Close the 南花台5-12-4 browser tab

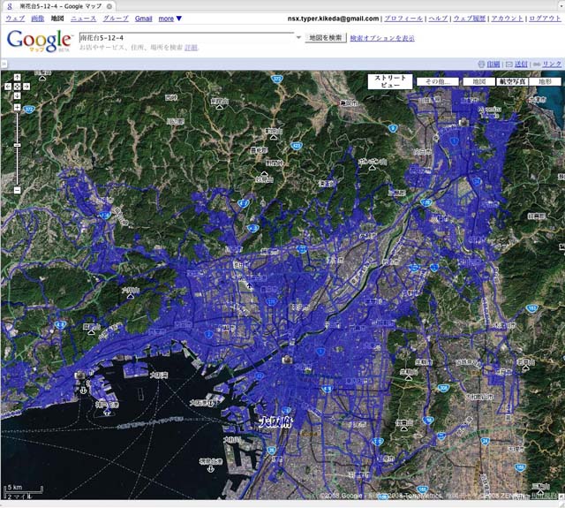(109, 6)
